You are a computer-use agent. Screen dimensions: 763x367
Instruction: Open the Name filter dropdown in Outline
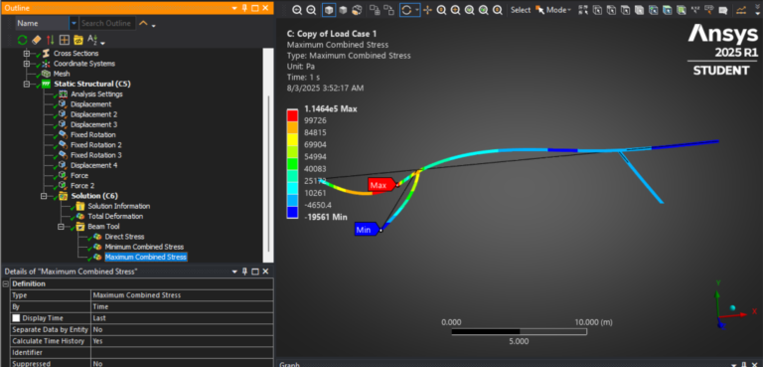click(74, 23)
